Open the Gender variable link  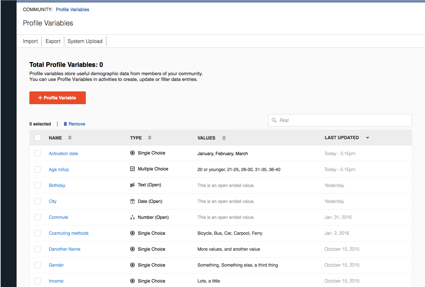(x=56, y=265)
